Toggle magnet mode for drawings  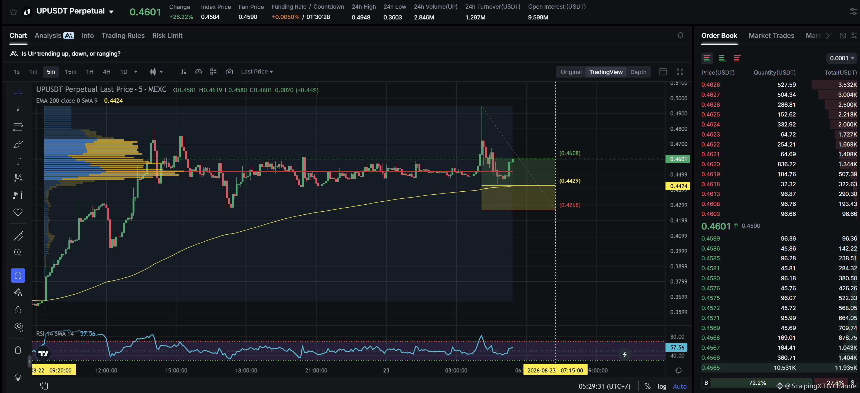(x=18, y=276)
